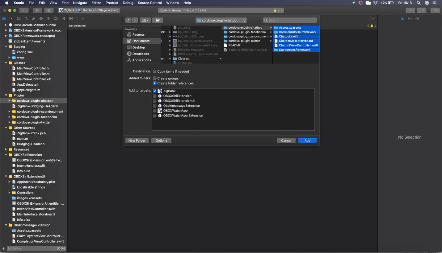Open the Issue navigator warning icon
442x253 pixels.
pyautogui.click(x=34, y=18)
